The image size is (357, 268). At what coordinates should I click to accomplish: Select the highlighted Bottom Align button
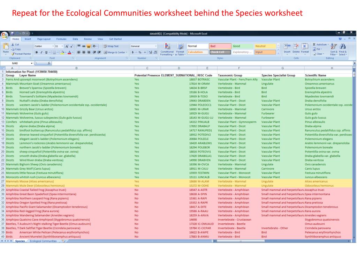tap(89, 46)
